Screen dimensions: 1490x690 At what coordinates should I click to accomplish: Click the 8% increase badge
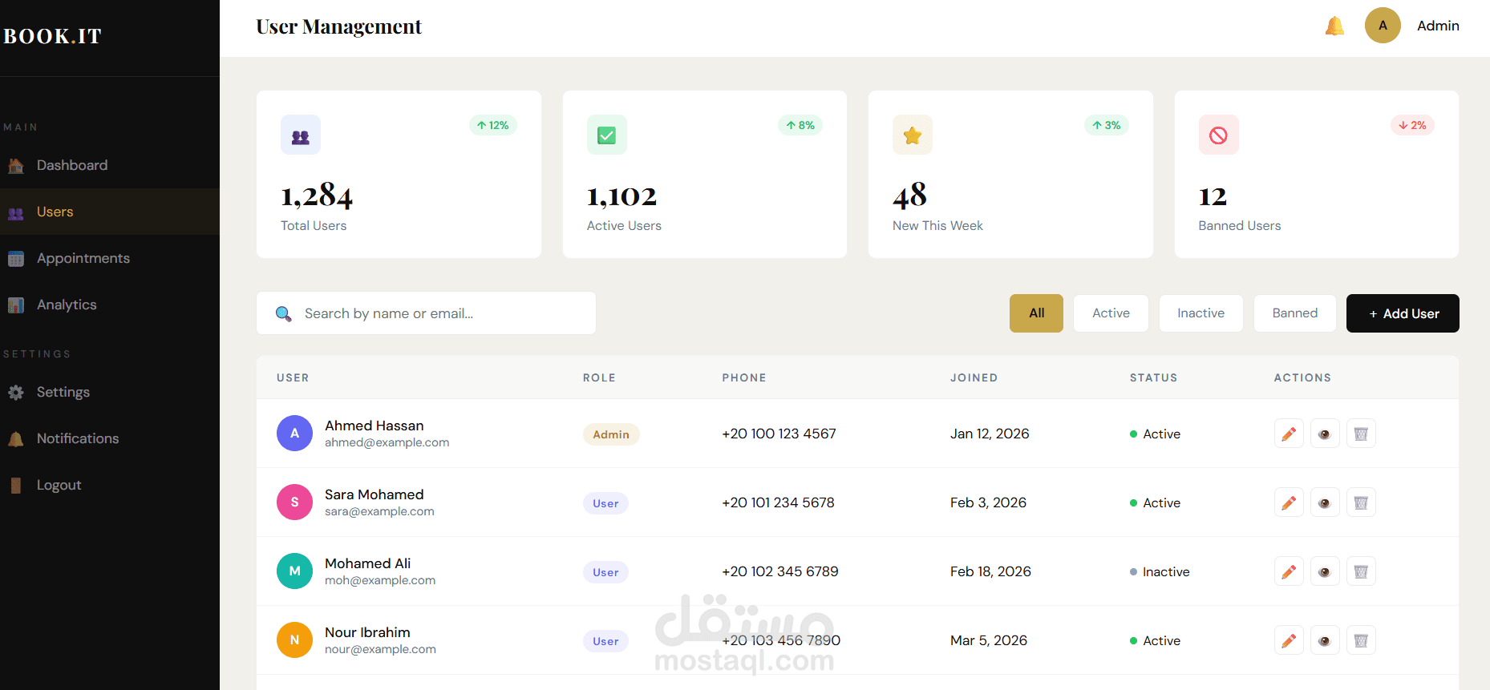[800, 125]
